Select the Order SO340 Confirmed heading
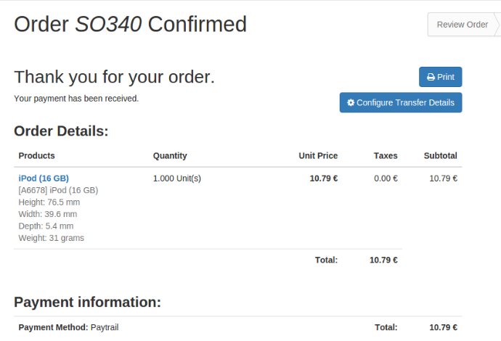Screen dimensions: 501x341 131,24
